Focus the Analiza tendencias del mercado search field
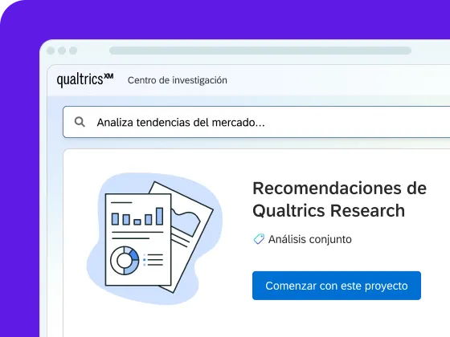 coord(256,122)
